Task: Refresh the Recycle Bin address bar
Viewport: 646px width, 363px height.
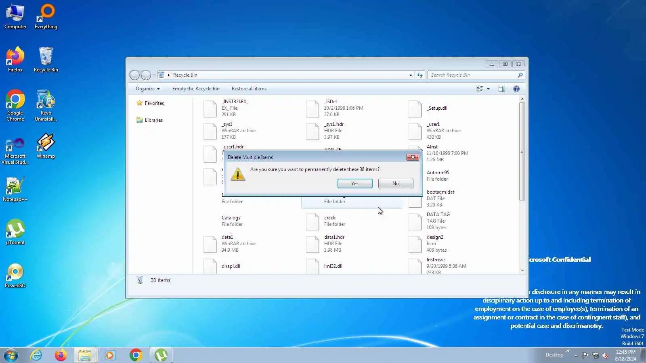Action: point(420,75)
